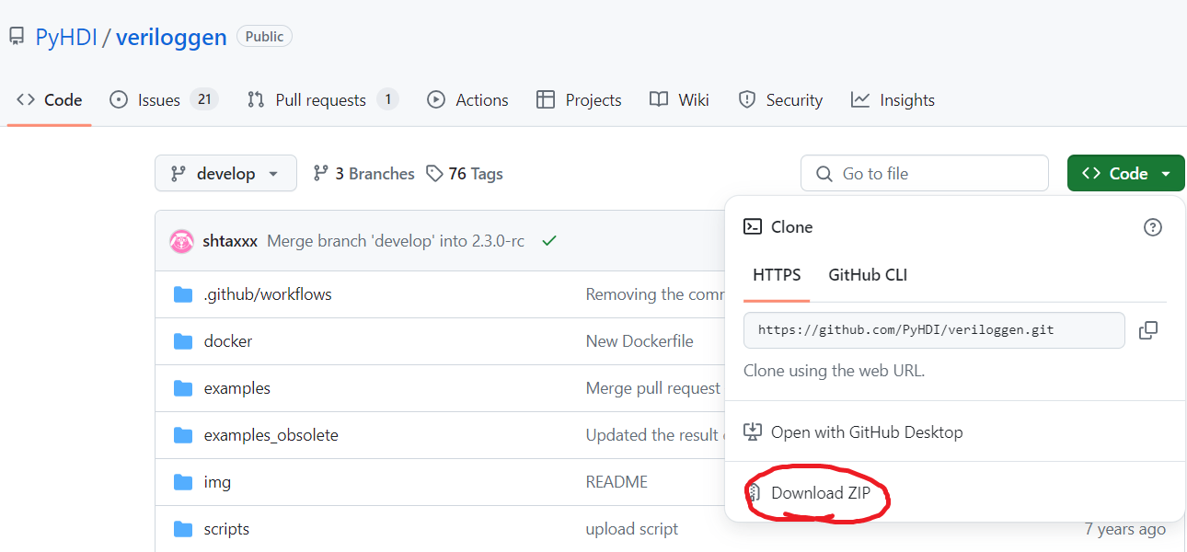Click the Go to file search field
The image size is (1187, 552).
925,173
